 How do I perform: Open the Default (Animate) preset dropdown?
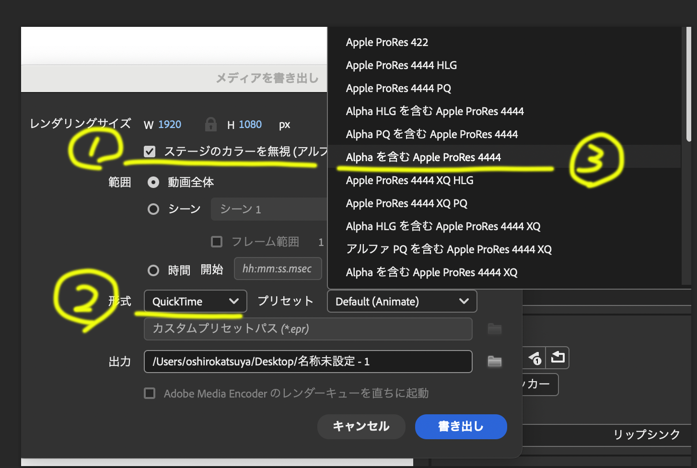(x=402, y=301)
